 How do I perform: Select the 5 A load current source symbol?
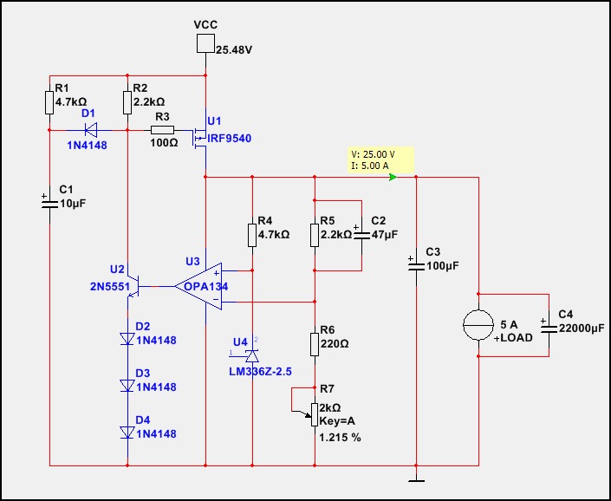pyautogui.click(x=478, y=325)
